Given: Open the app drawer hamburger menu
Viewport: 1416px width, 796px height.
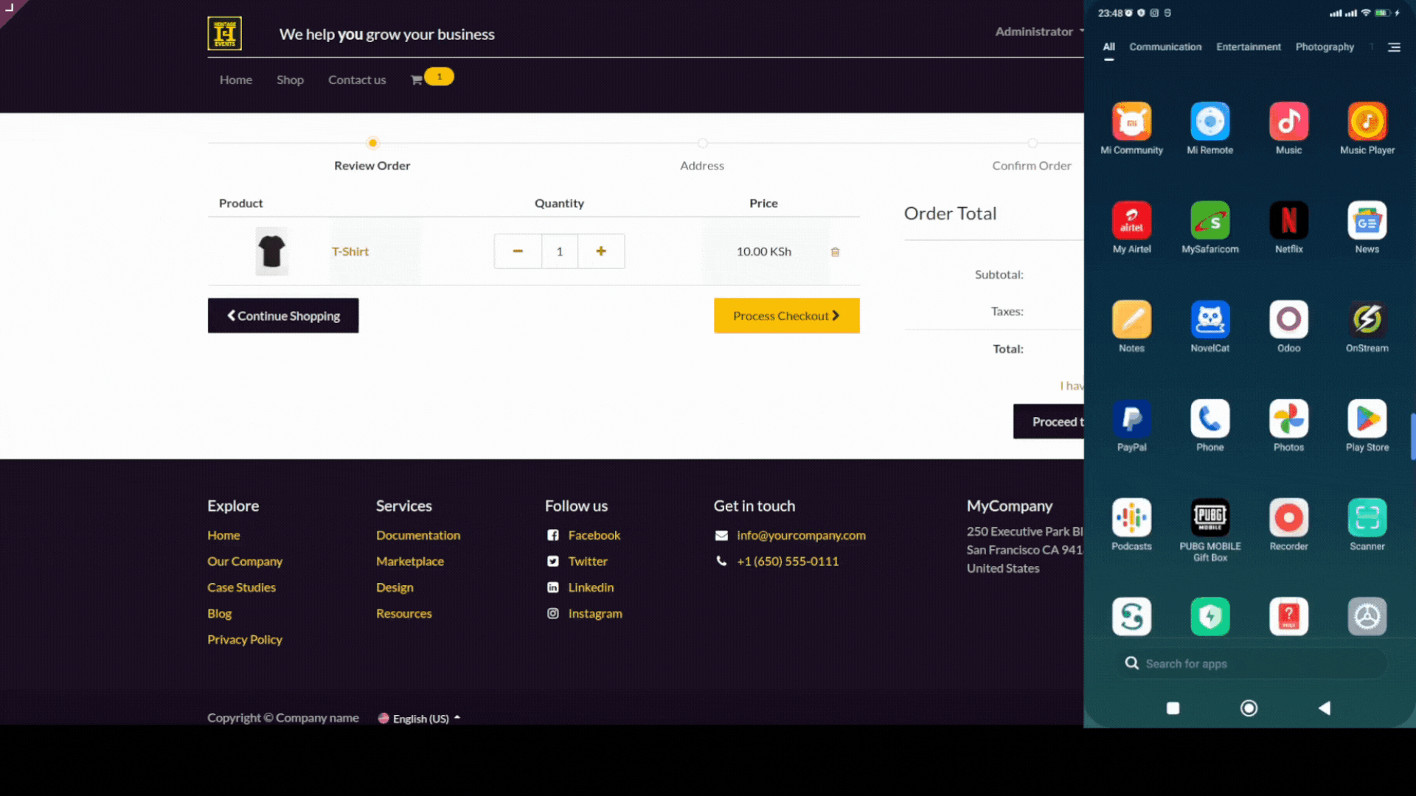Looking at the screenshot, I should click(x=1394, y=47).
